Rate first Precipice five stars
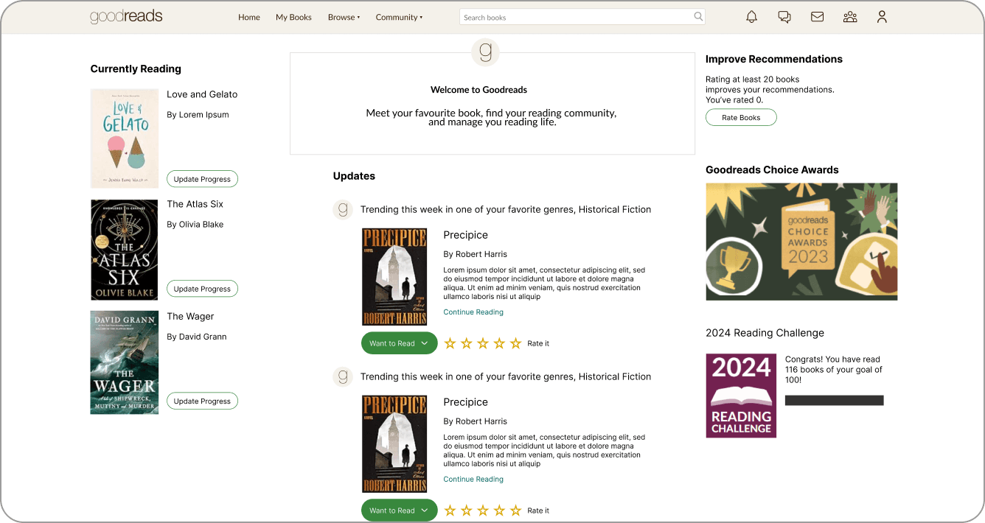Screen dimensions: 985x523 coord(515,343)
